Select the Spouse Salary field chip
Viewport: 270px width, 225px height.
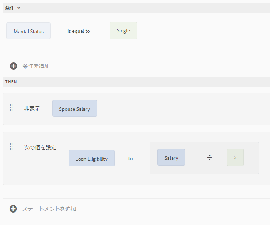point(75,108)
